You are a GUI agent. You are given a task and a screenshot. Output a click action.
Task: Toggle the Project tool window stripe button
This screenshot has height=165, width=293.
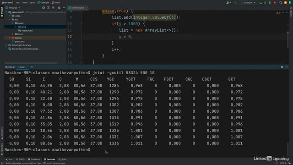pyautogui.click(x=2, y=11)
